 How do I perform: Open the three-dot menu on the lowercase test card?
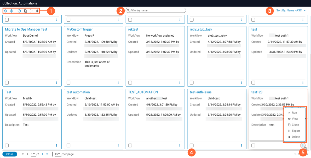(303, 83)
